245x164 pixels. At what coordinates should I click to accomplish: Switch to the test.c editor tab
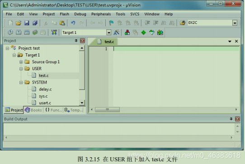[x=106, y=42]
